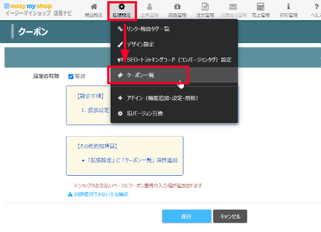
Task: Click the 【その他追加項目】 heading text
Action: (x=97, y=146)
